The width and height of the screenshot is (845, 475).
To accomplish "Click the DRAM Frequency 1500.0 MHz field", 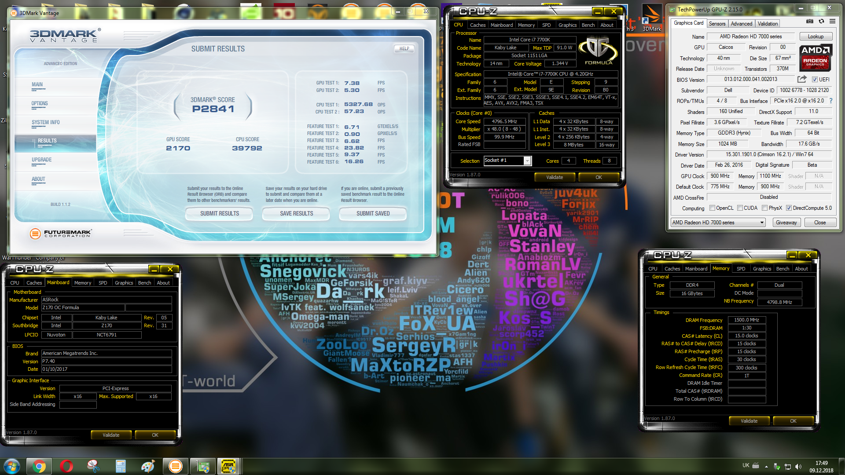I will (746, 320).
